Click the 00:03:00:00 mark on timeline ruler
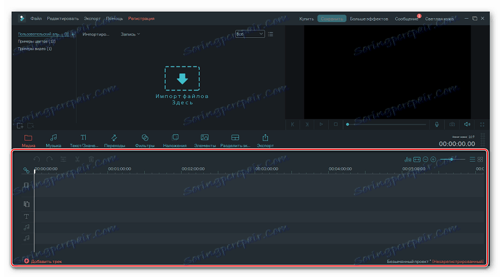Viewport: 501px width, 277px height. pos(266,169)
